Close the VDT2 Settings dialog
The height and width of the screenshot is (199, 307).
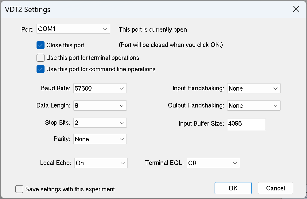coord(296,9)
